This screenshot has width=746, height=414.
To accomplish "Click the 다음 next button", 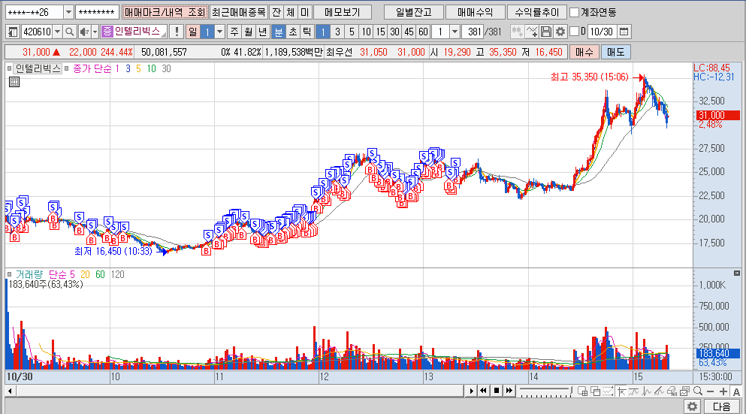I will tap(722, 406).
